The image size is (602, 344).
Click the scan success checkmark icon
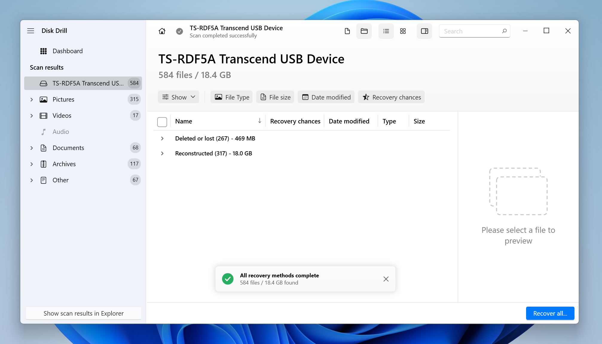179,31
